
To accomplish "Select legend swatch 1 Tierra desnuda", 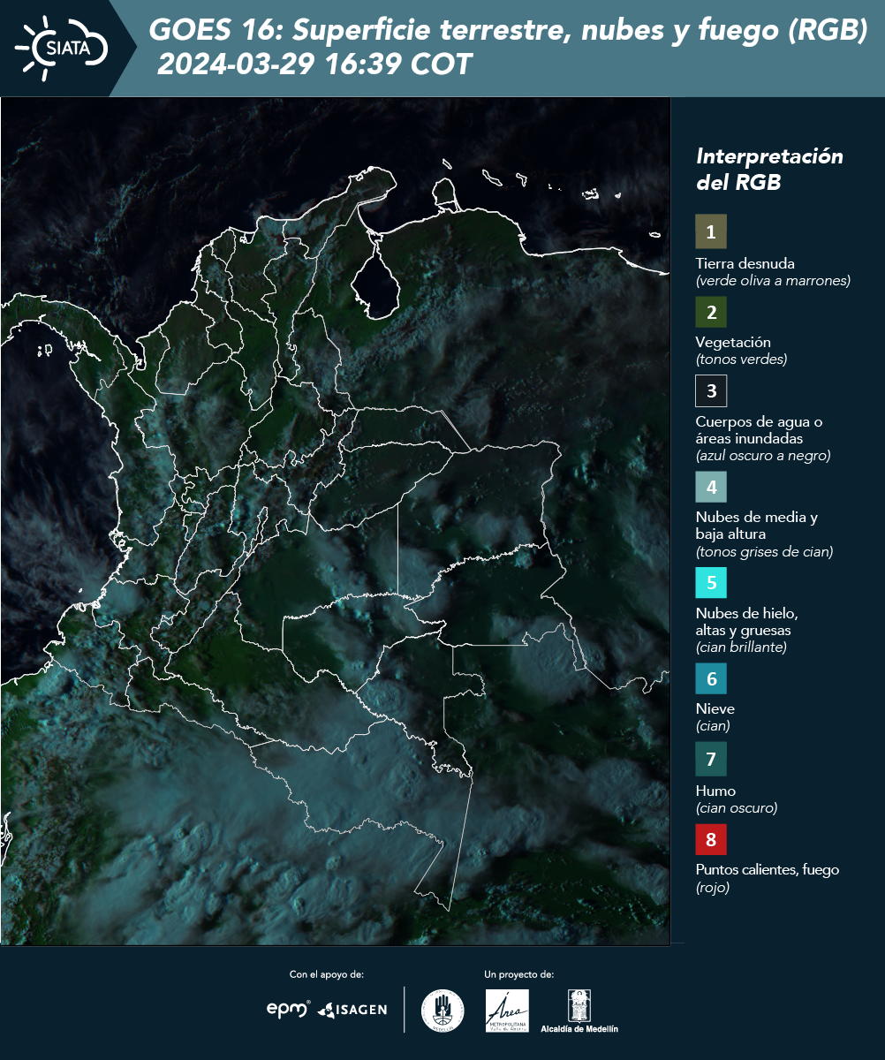I will pyautogui.click(x=711, y=232).
